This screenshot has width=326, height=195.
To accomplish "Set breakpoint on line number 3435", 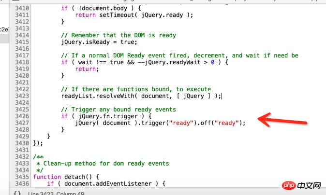I will pos(22,177).
